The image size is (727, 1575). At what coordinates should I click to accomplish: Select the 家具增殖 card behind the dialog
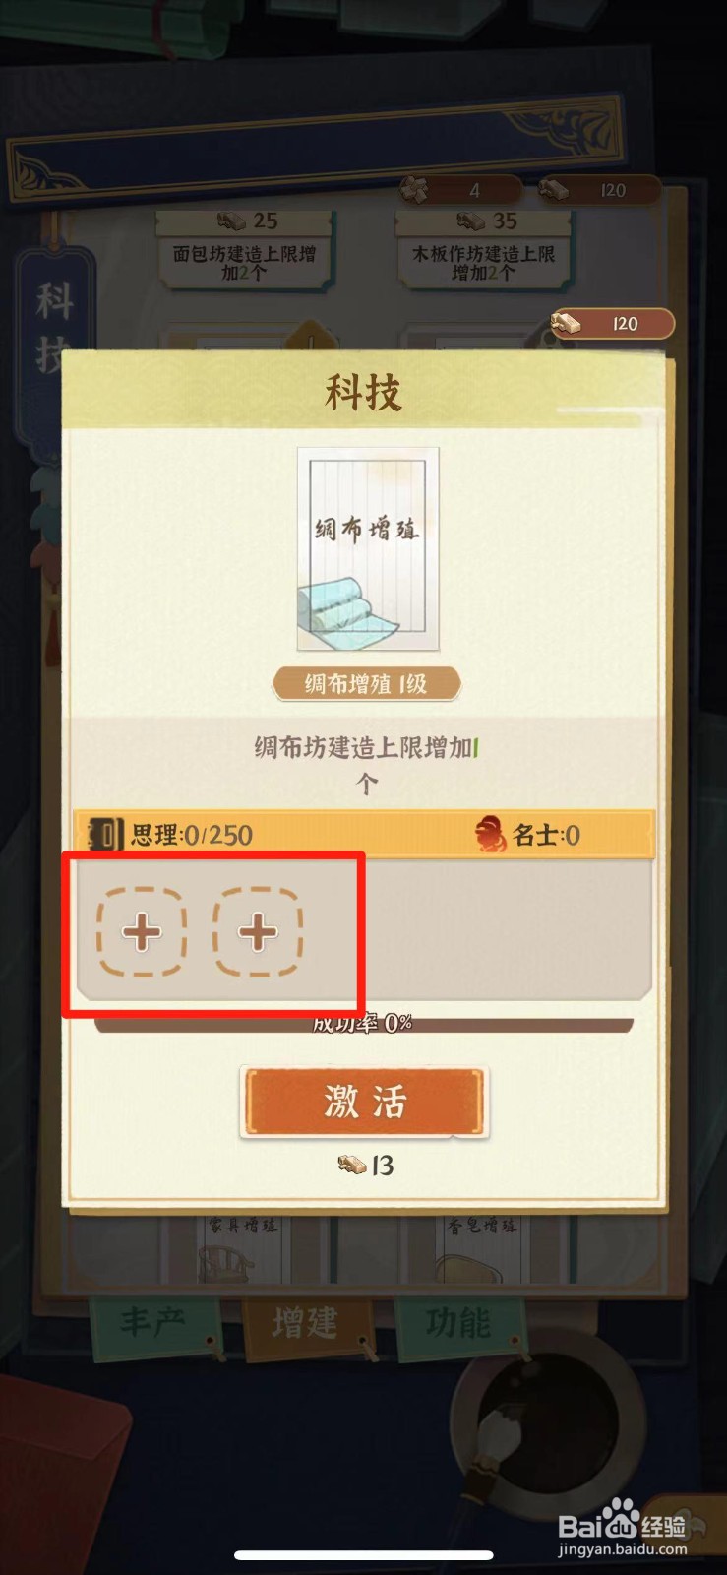[x=242, y=1246]
